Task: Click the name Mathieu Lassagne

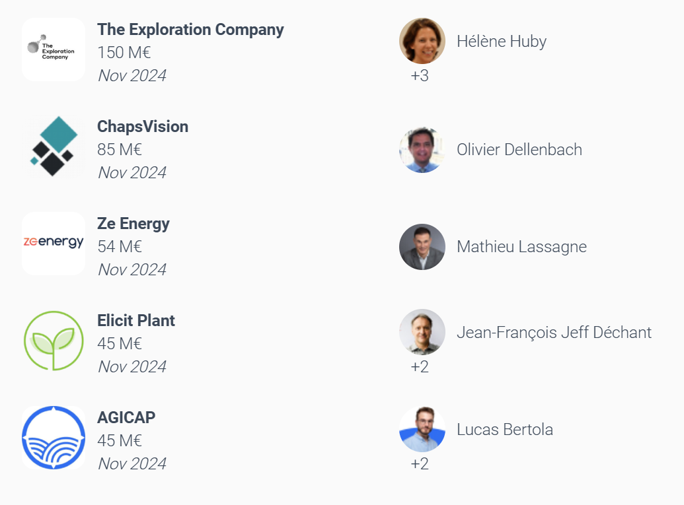Action: coord(521,247)
